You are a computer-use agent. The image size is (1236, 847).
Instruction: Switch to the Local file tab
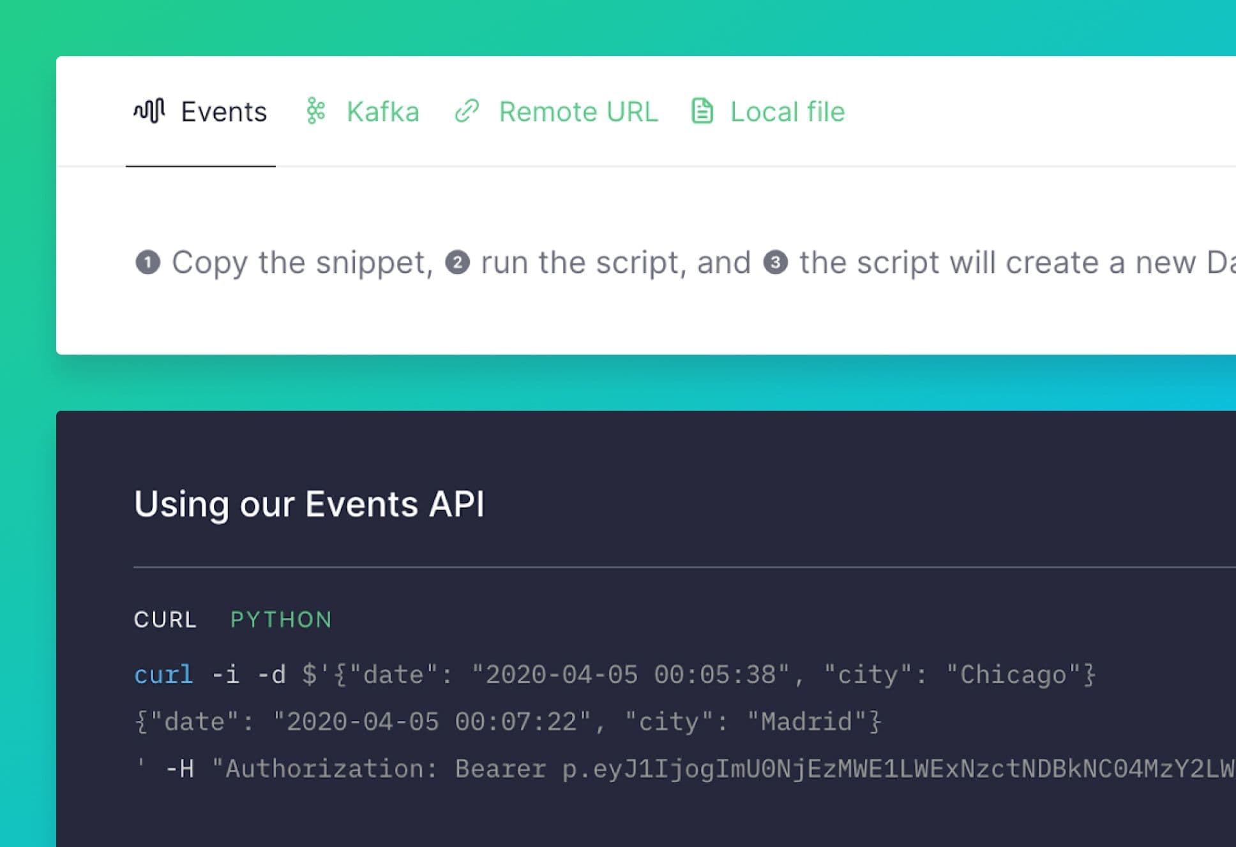tap(787, 112)
